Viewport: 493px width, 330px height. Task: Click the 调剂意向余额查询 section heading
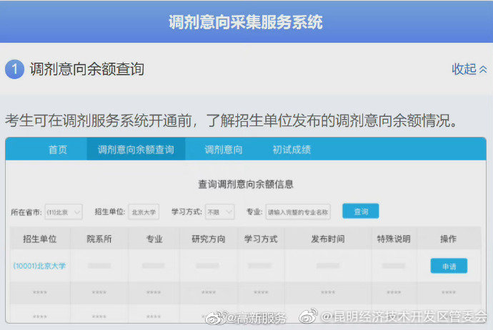point(87,69)
